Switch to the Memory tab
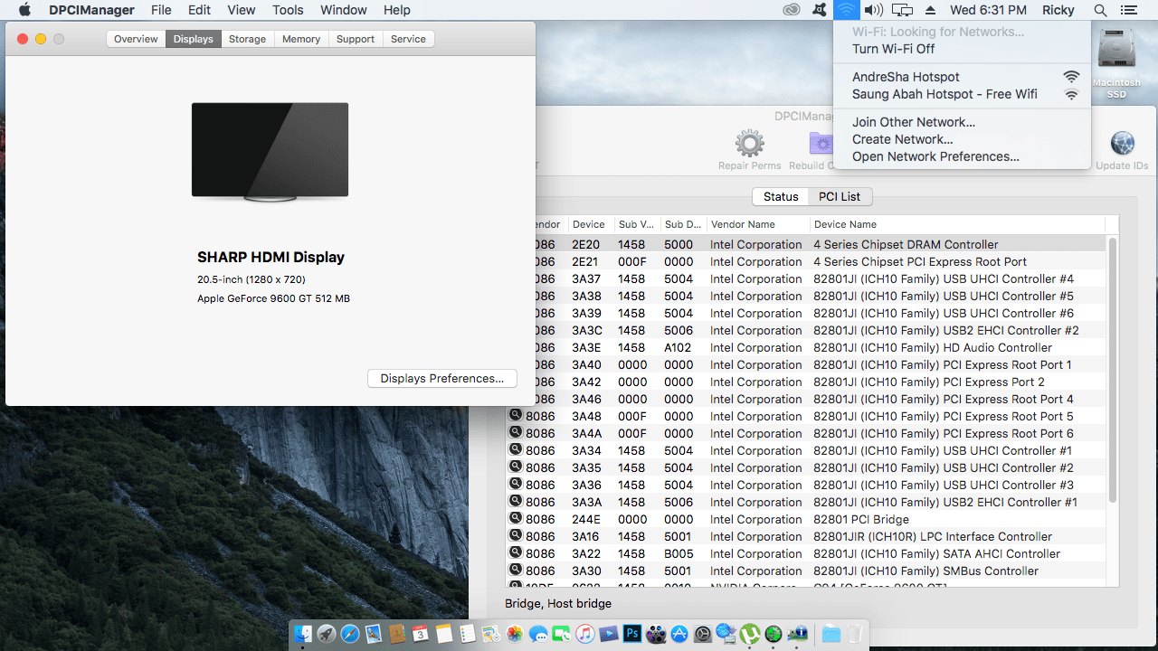Screen dimensions: 1158x651 301,39
